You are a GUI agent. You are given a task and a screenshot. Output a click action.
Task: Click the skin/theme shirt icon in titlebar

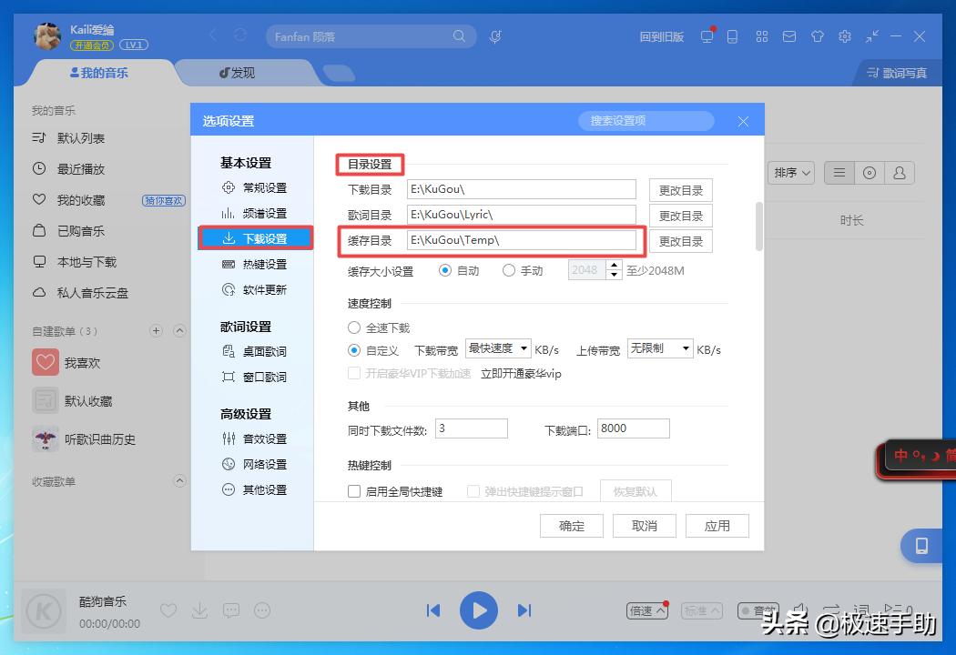coord(817,36)
